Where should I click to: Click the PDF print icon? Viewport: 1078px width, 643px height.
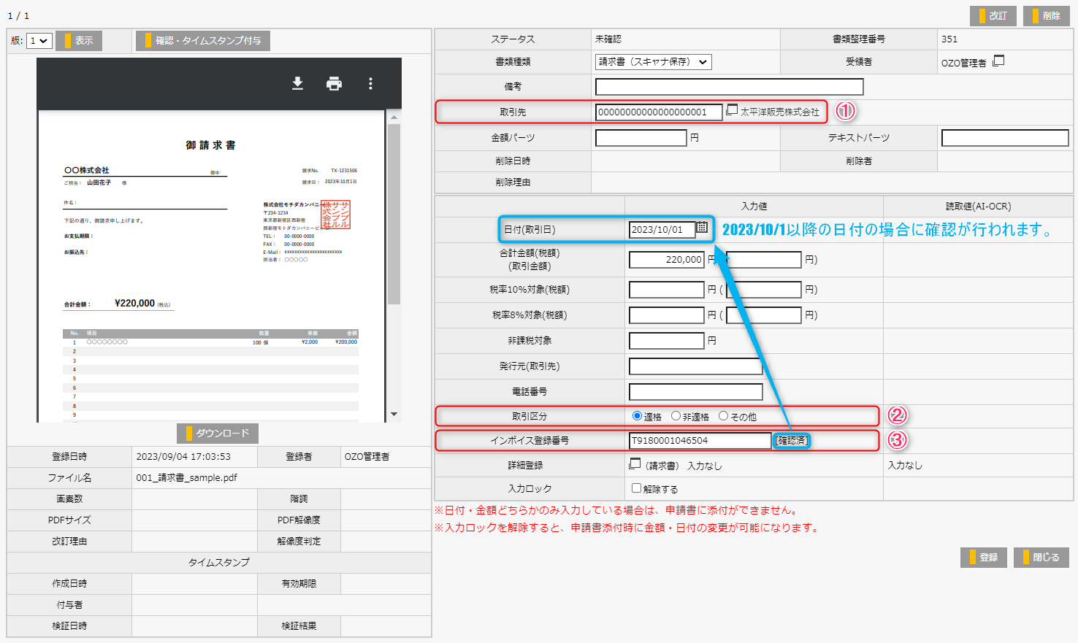334,83
